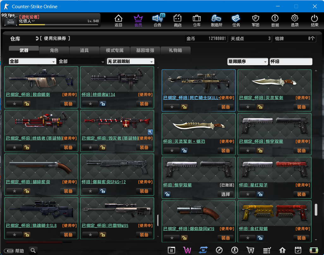Open the checklist icon in bottom bar
Screen dimensions: 324x255
(267, 250)
